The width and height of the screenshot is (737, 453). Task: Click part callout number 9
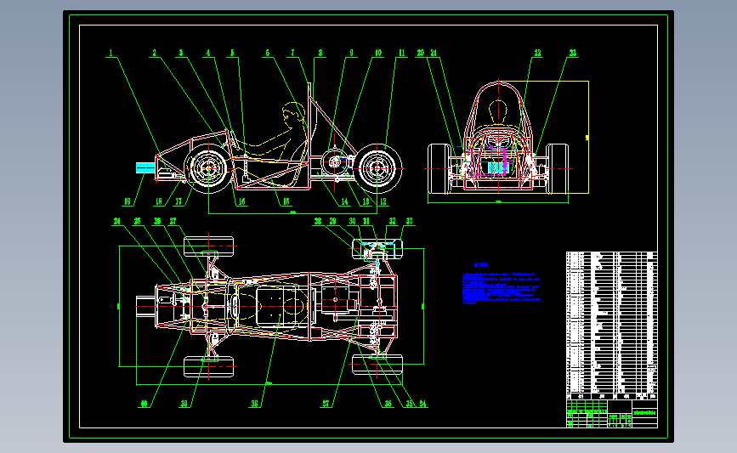click(x=351, y=53)
